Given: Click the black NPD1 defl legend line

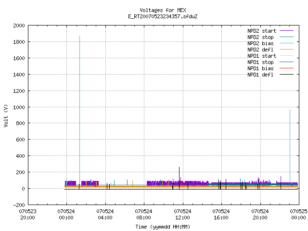Looking at the screenshot, I should coord(286,75).
